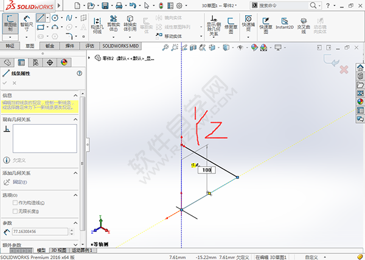Click the Repair Sketch tool
Viewport: 365px width, 260px height.
click(231, 25)
